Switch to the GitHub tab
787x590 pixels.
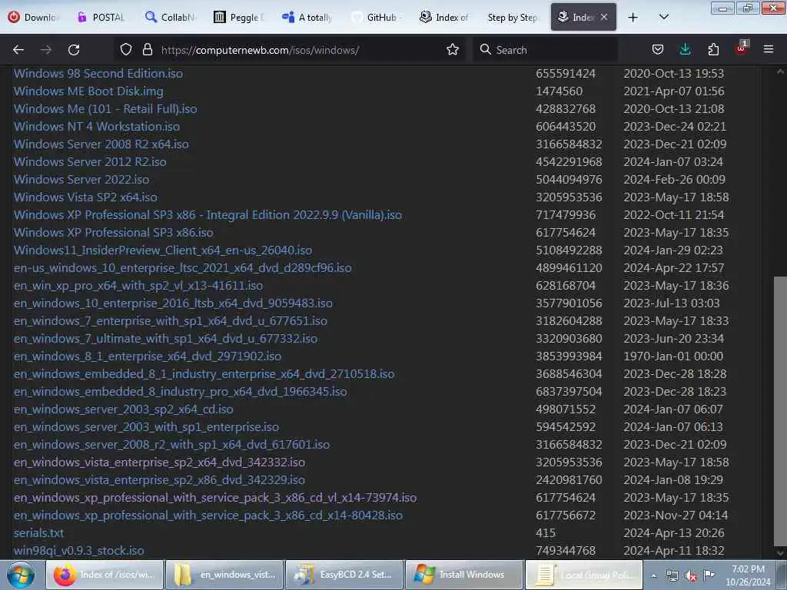click(377, 17)
